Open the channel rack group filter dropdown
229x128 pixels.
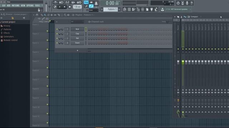pyautogui.click(x=77, y=22)
